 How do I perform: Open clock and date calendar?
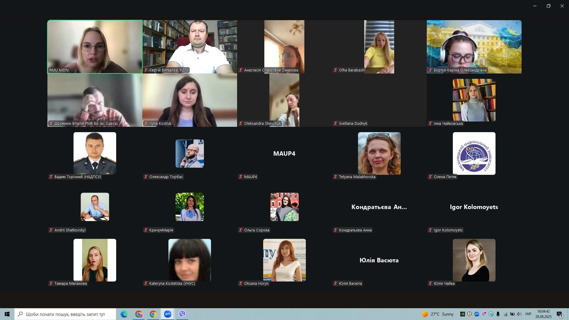click(543, 314)
